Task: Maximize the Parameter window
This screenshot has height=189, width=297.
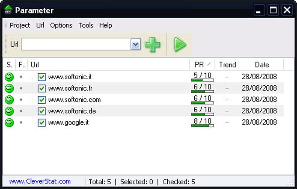Action: pos(273,10)
